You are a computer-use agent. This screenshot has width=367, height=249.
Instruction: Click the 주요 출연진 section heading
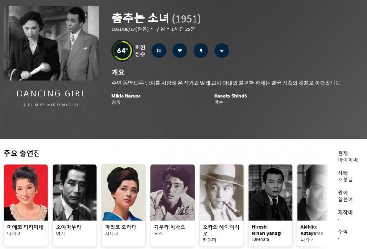click(x=22, y=153)
